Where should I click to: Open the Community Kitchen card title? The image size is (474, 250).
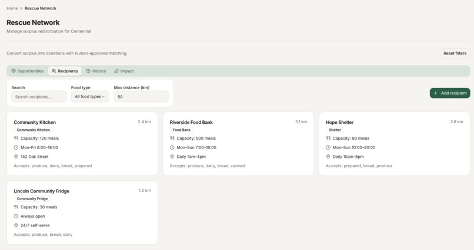pos(35,123)
